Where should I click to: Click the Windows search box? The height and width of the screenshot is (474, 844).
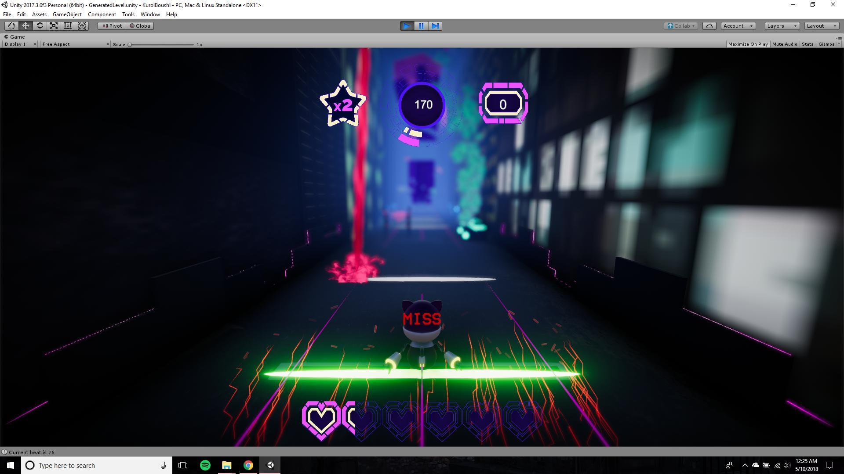click(97, 465)
